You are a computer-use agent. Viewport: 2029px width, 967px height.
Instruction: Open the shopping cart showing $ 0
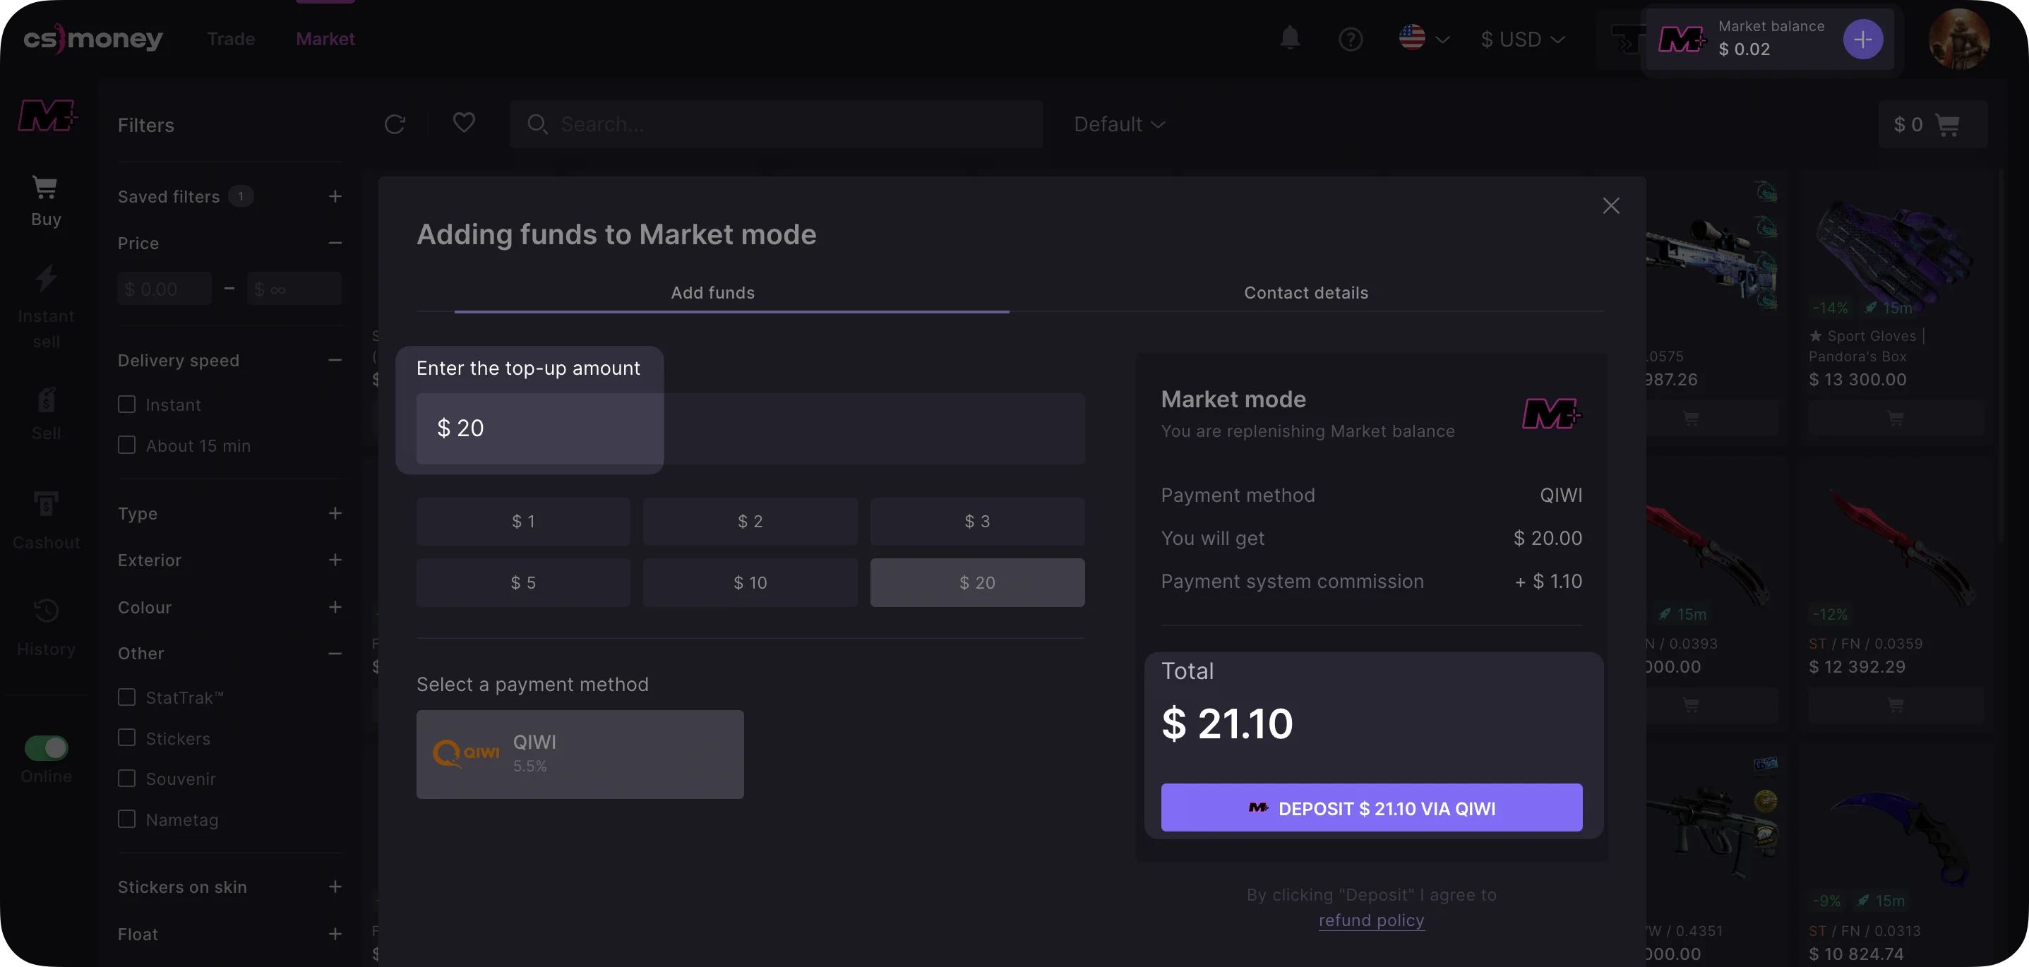pos(1932,124)
